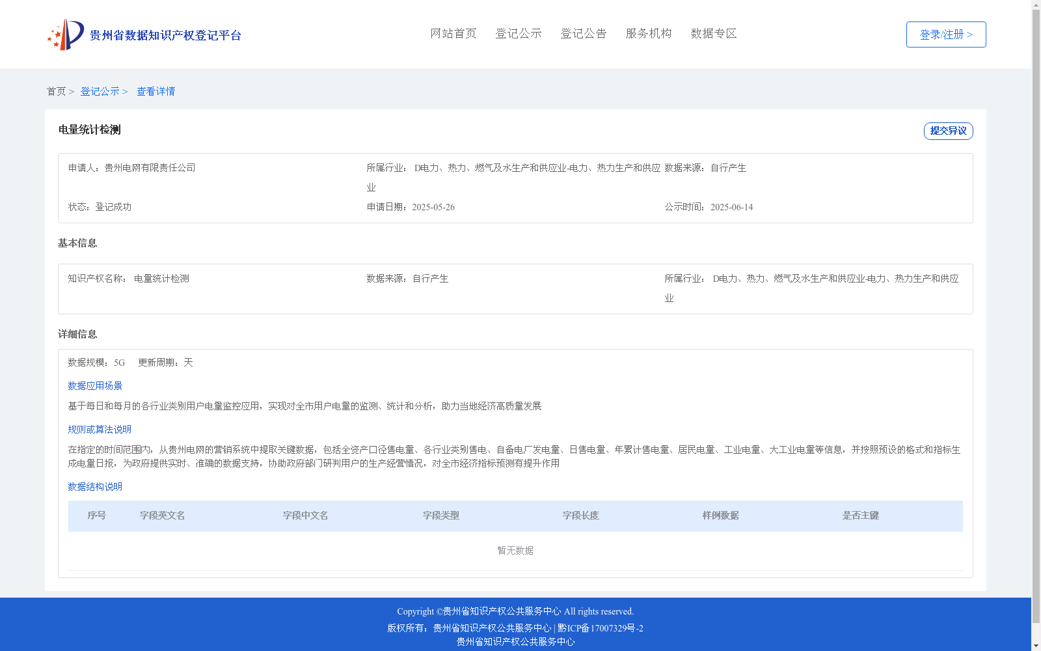Click the page heading 电量统计检测

click(90, 130)
